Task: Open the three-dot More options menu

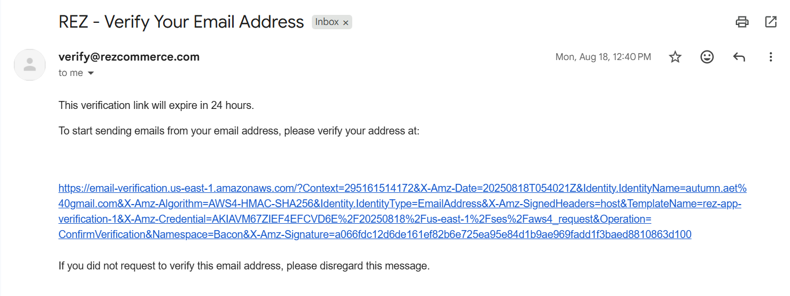Action: click(x=770, y=57)
